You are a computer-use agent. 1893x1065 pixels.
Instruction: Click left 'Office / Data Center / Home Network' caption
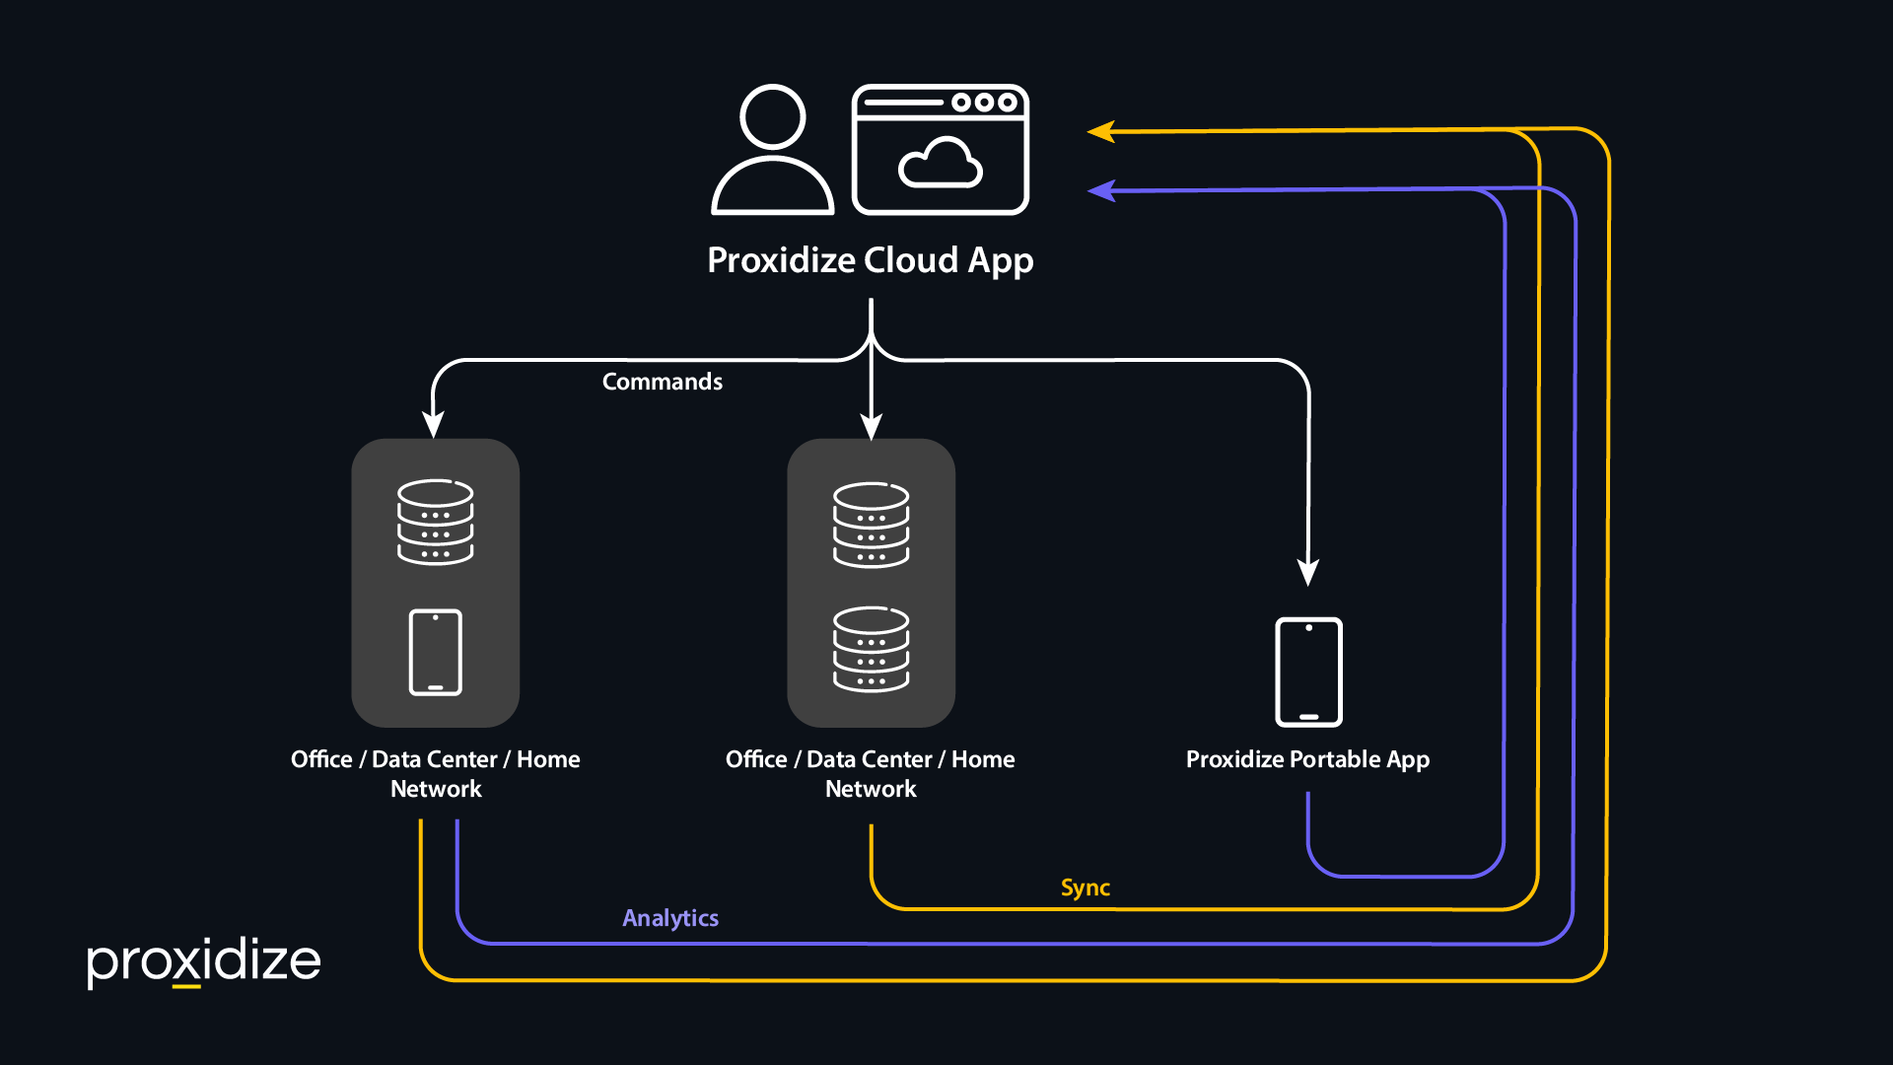point(436,774)
